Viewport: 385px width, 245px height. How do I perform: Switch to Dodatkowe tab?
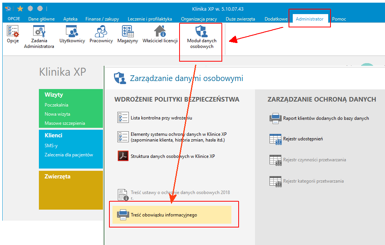[276, 19]
